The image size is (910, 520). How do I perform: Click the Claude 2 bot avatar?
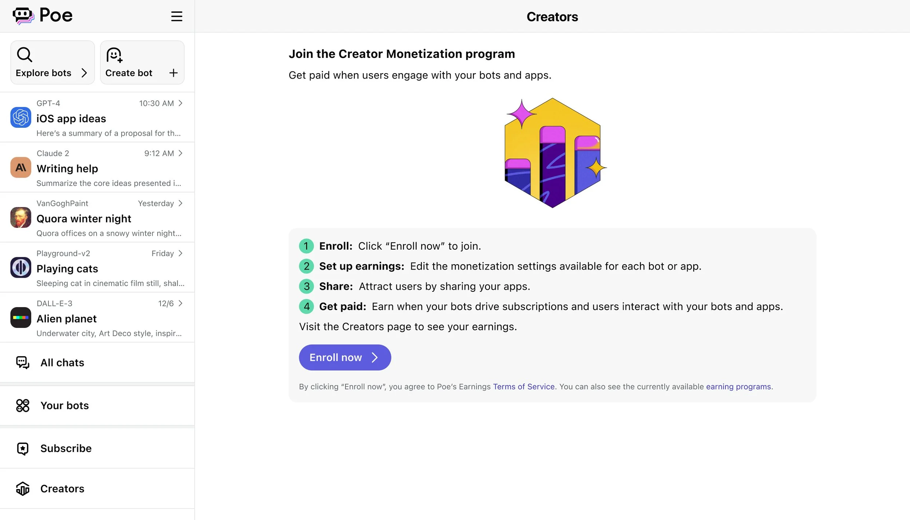pos(21,167)
